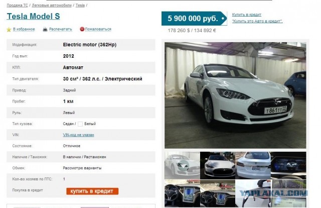Viewport: 321px width, 208px height.
Task: Select the rear view Tesla thumbnail
Action: (x=253, y=165)
